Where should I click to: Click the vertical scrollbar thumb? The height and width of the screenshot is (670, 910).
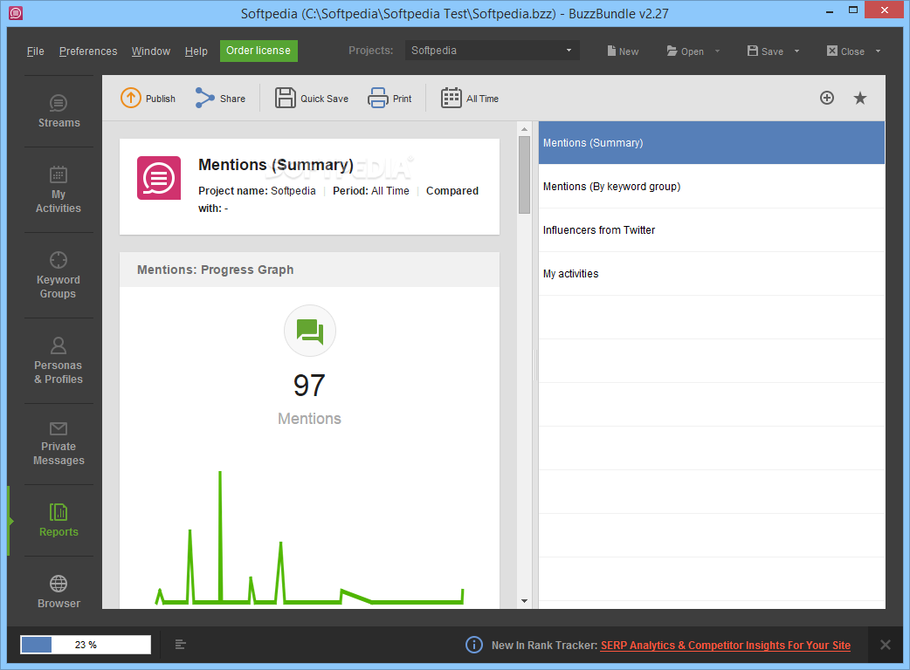(524, 174)
